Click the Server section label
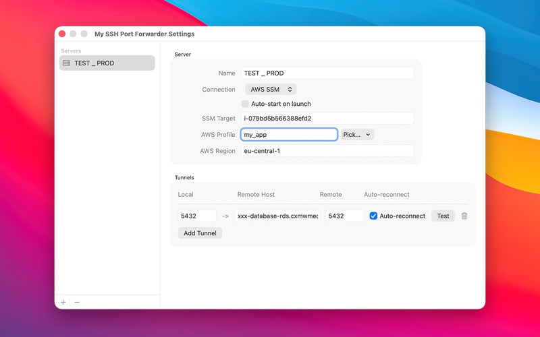Image resolution: width=540 pixels, height=337 pixels. coord(182,55)
